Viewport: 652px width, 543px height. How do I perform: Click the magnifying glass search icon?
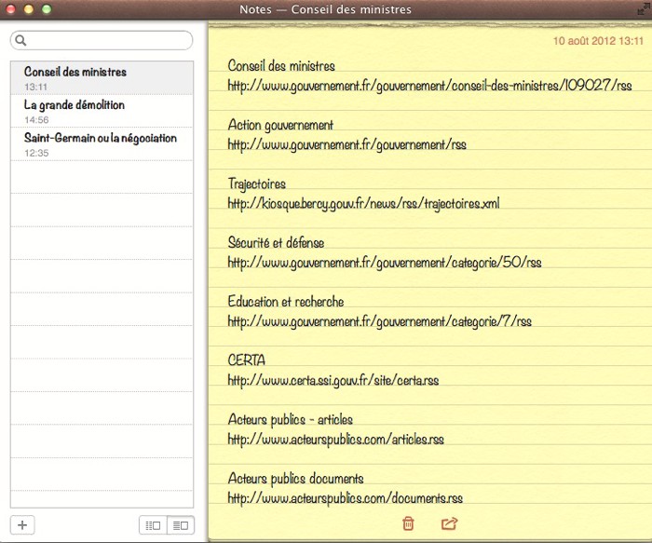coord(20,41)
